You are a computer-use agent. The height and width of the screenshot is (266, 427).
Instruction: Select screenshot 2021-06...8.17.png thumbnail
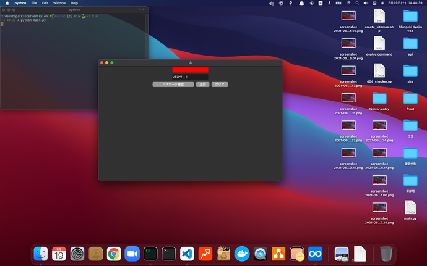(379, 153)
